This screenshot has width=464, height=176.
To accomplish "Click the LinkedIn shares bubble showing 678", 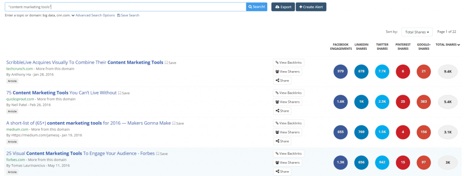I will tap(361, 71).
